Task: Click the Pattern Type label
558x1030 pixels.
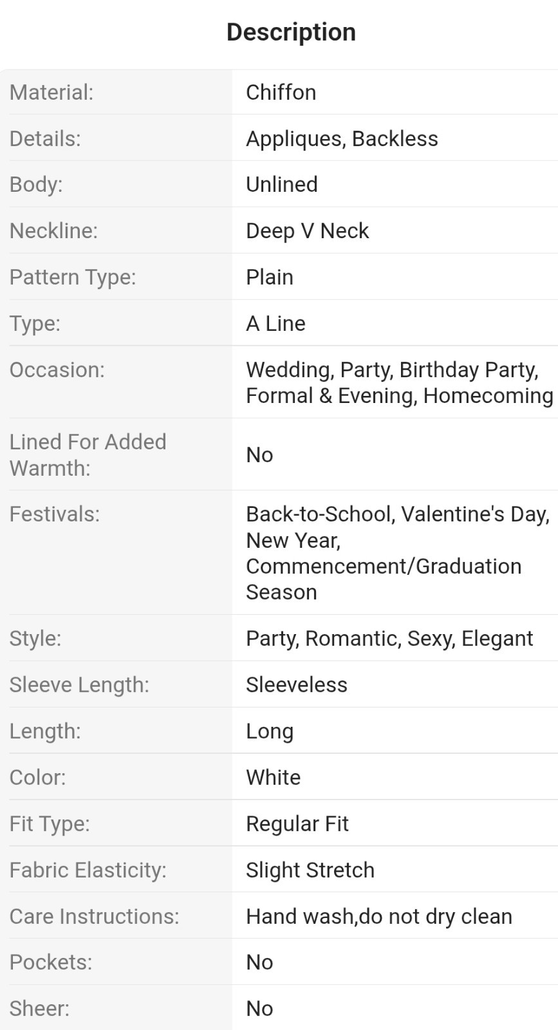Action: (73, 277)
